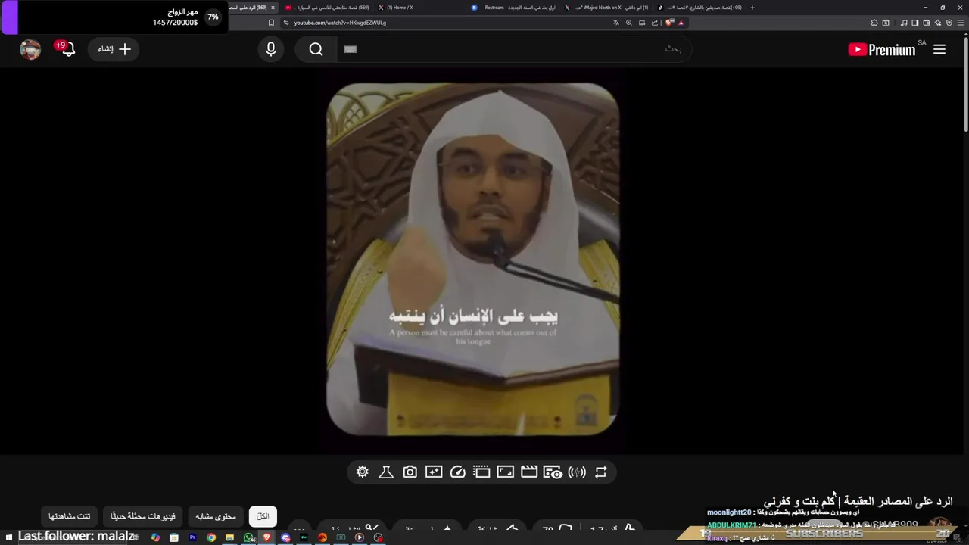The width and height of the screenshot is (969, 545).
Task: Bookmark this page from the address bar
Action: pyautogui.click(x=271, y=23)
